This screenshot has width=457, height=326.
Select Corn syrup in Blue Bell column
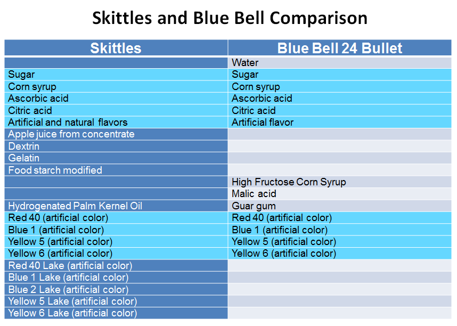[x=340, y=87]
